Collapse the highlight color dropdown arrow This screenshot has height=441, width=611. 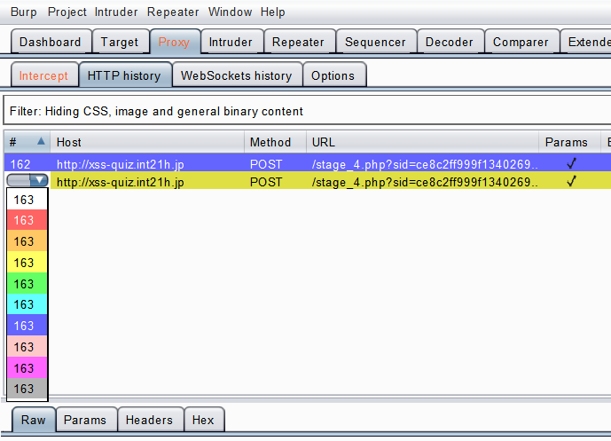coord(39,180)
